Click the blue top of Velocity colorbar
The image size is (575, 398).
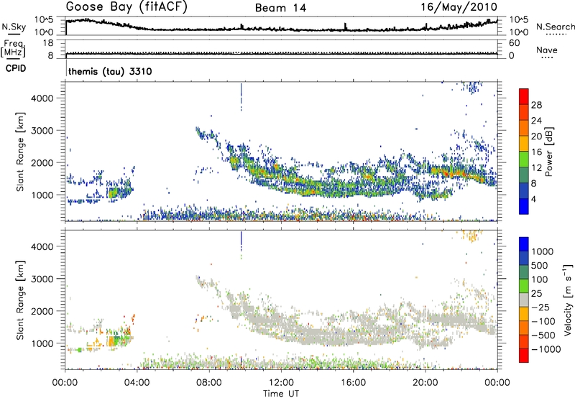pos(524,244)
